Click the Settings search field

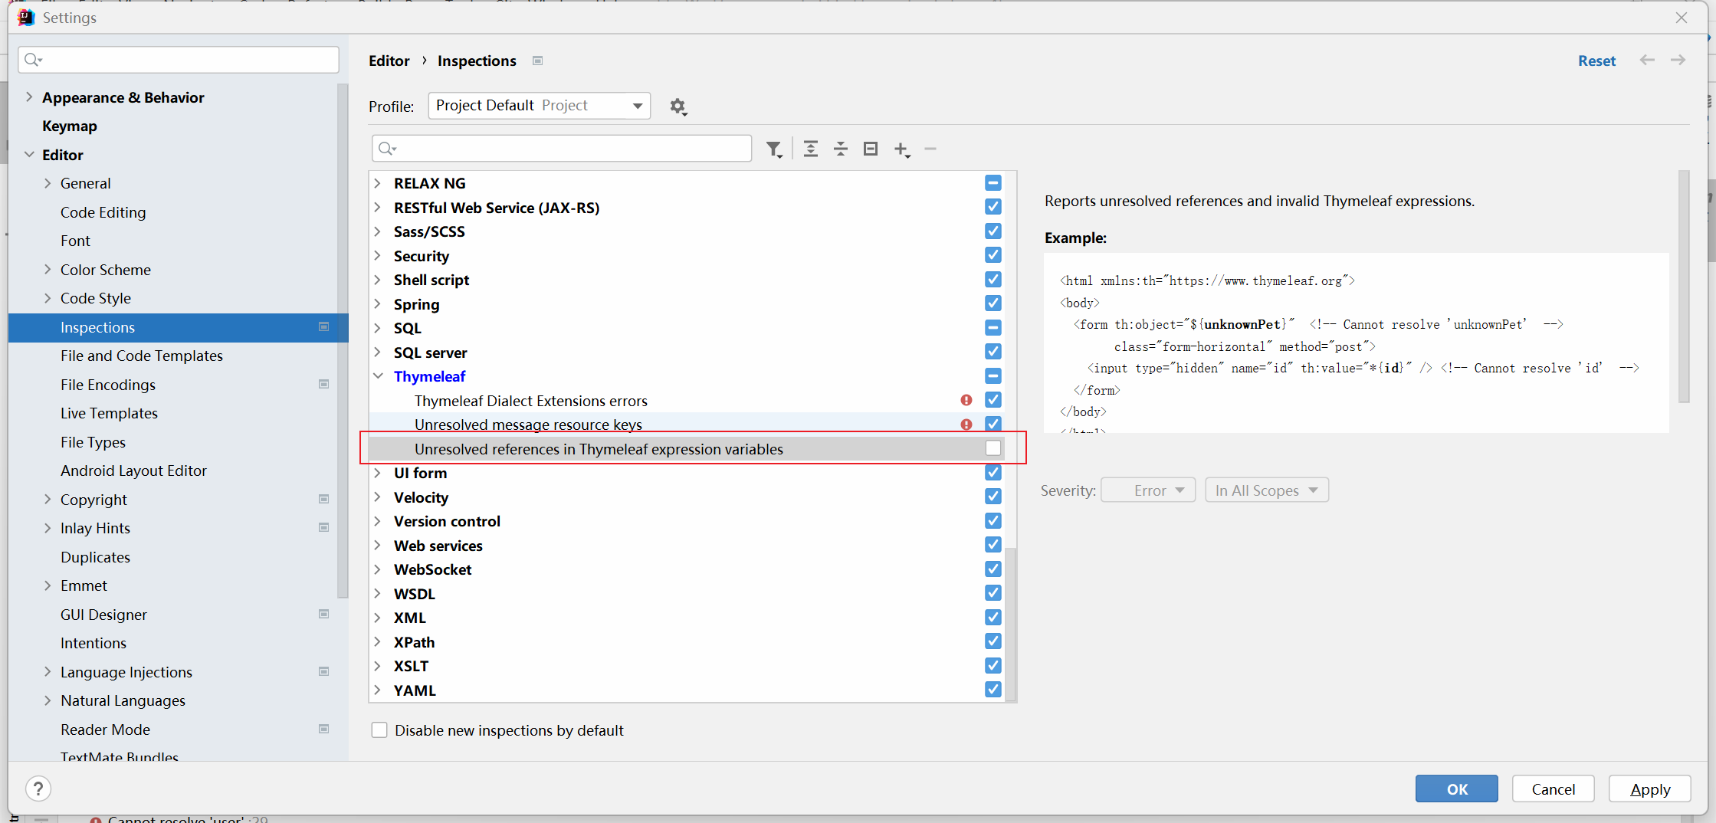(179, 60)
